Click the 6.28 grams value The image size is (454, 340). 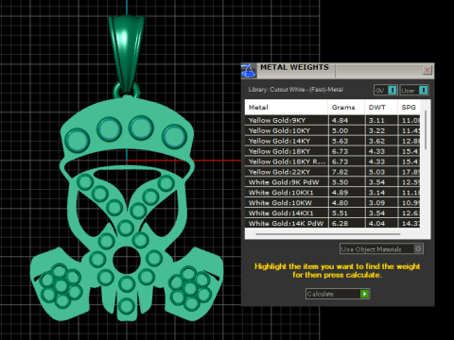[340, 224]
